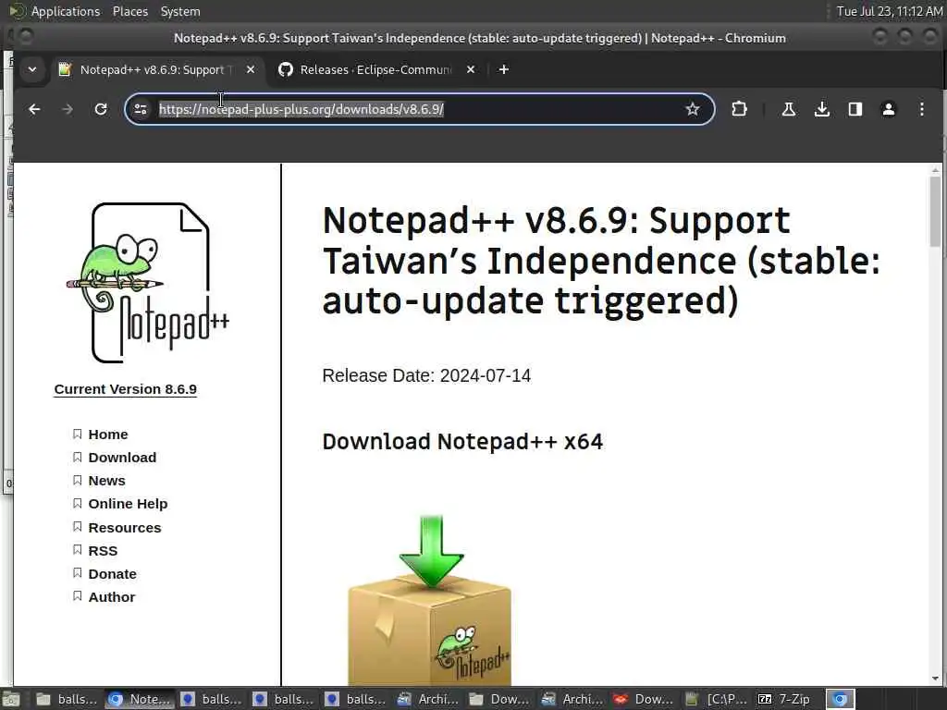Open the Donate sidebar link
Screen dimensions: 947x710
tap(112, 573)
